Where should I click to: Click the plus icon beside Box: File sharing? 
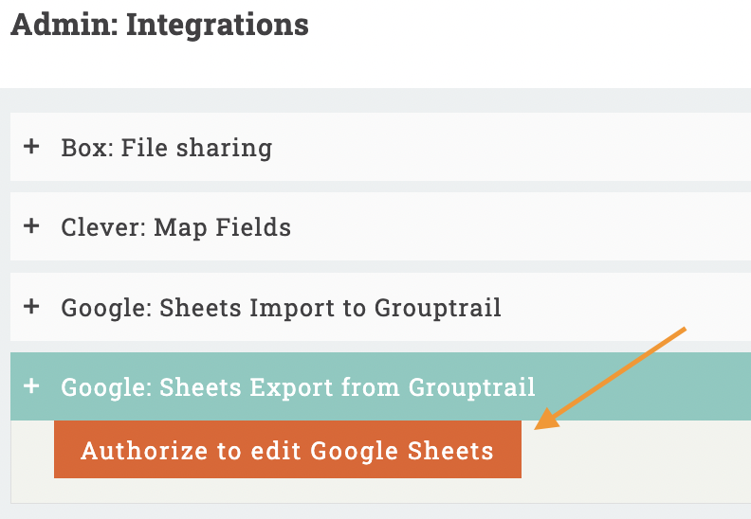(x=32, y=148)
